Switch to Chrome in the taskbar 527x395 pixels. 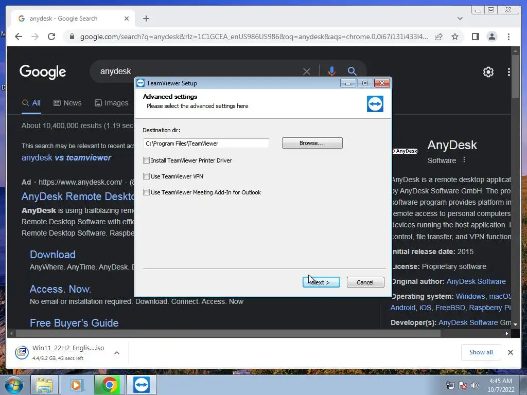[109, 385]
